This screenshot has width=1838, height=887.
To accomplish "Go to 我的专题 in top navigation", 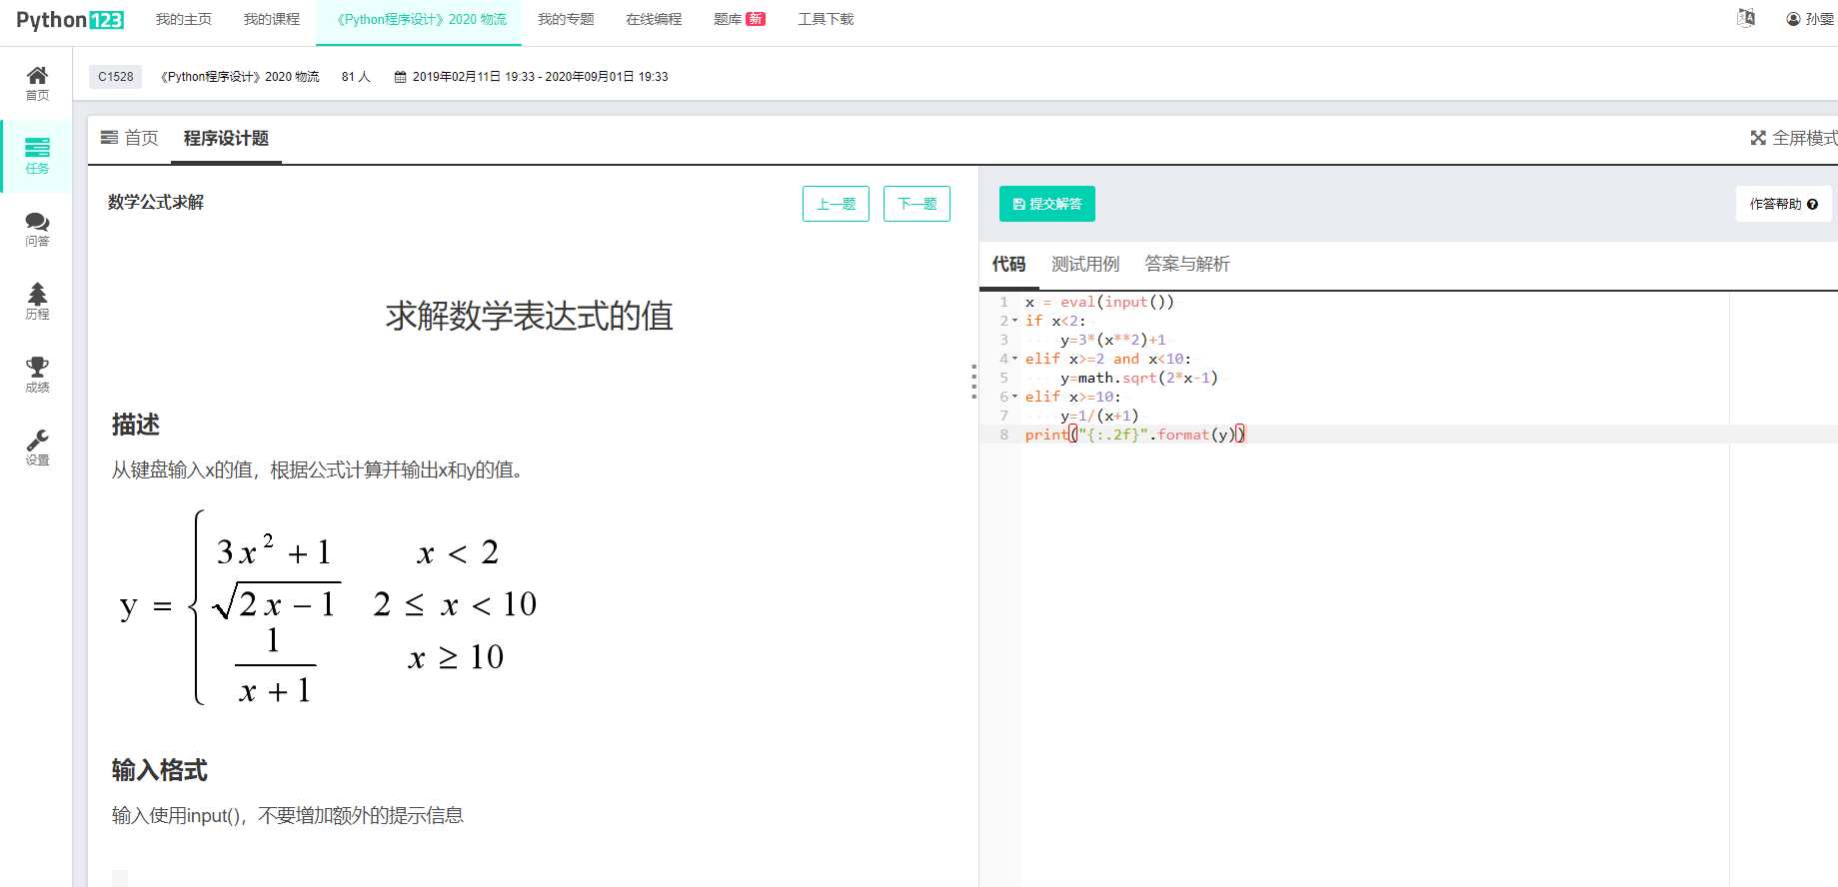I will (x=566, y=19).
